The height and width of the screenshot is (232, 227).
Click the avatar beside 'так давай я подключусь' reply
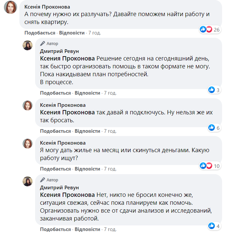pos(28,105)
